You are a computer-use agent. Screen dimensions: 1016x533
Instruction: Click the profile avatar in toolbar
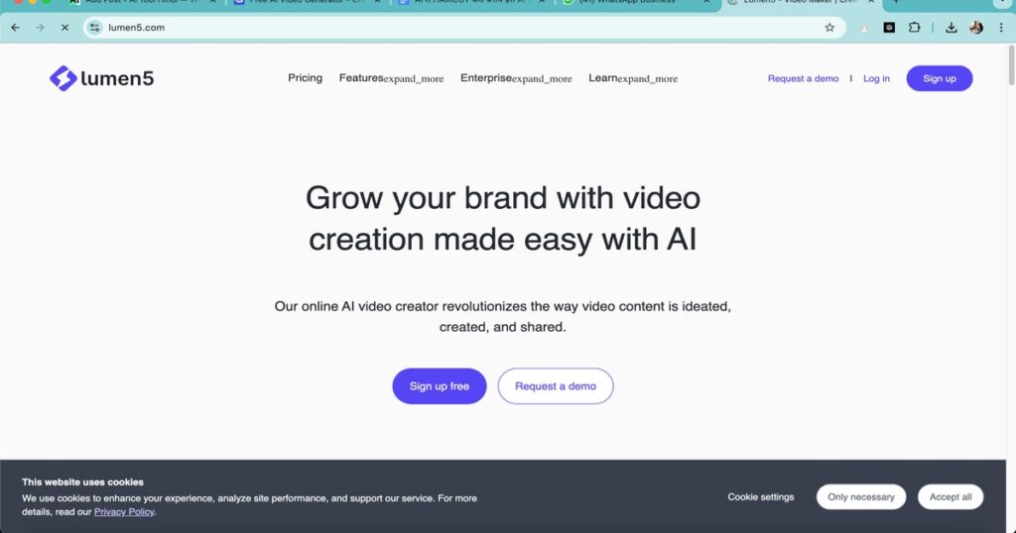pos(976,27)
